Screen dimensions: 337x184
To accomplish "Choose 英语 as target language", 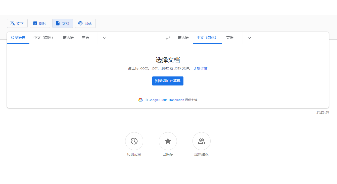I will point(230,38).
